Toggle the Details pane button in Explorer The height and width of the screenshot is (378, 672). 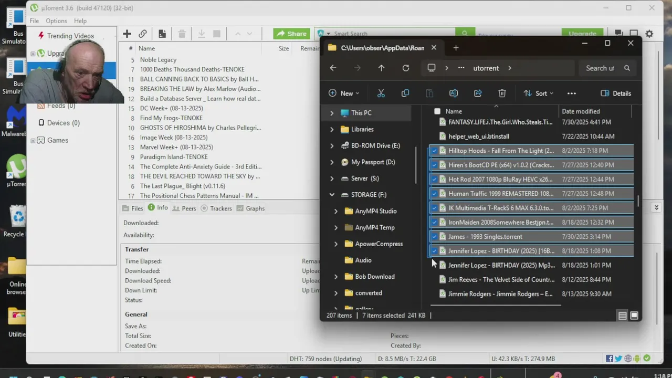pyautogui.click(x=616, y=93)
